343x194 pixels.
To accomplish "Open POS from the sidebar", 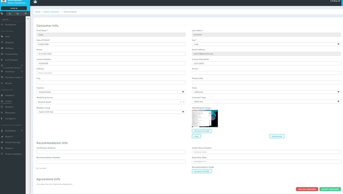I will (x=7, y=36).
